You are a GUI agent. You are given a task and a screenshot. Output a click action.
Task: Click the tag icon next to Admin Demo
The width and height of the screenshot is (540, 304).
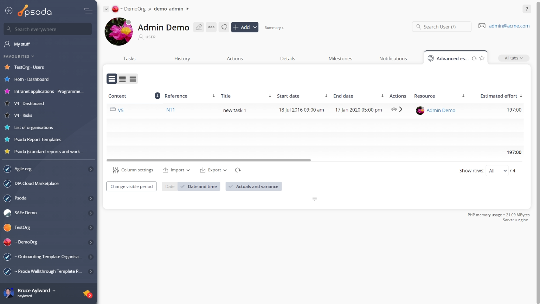224,27
